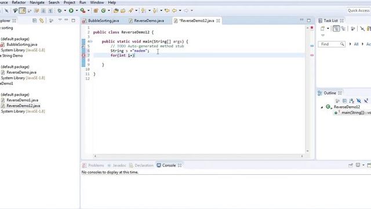371x209 pixels.
Task: Click the error marker on line 7
Action: (x=83, y=56)
